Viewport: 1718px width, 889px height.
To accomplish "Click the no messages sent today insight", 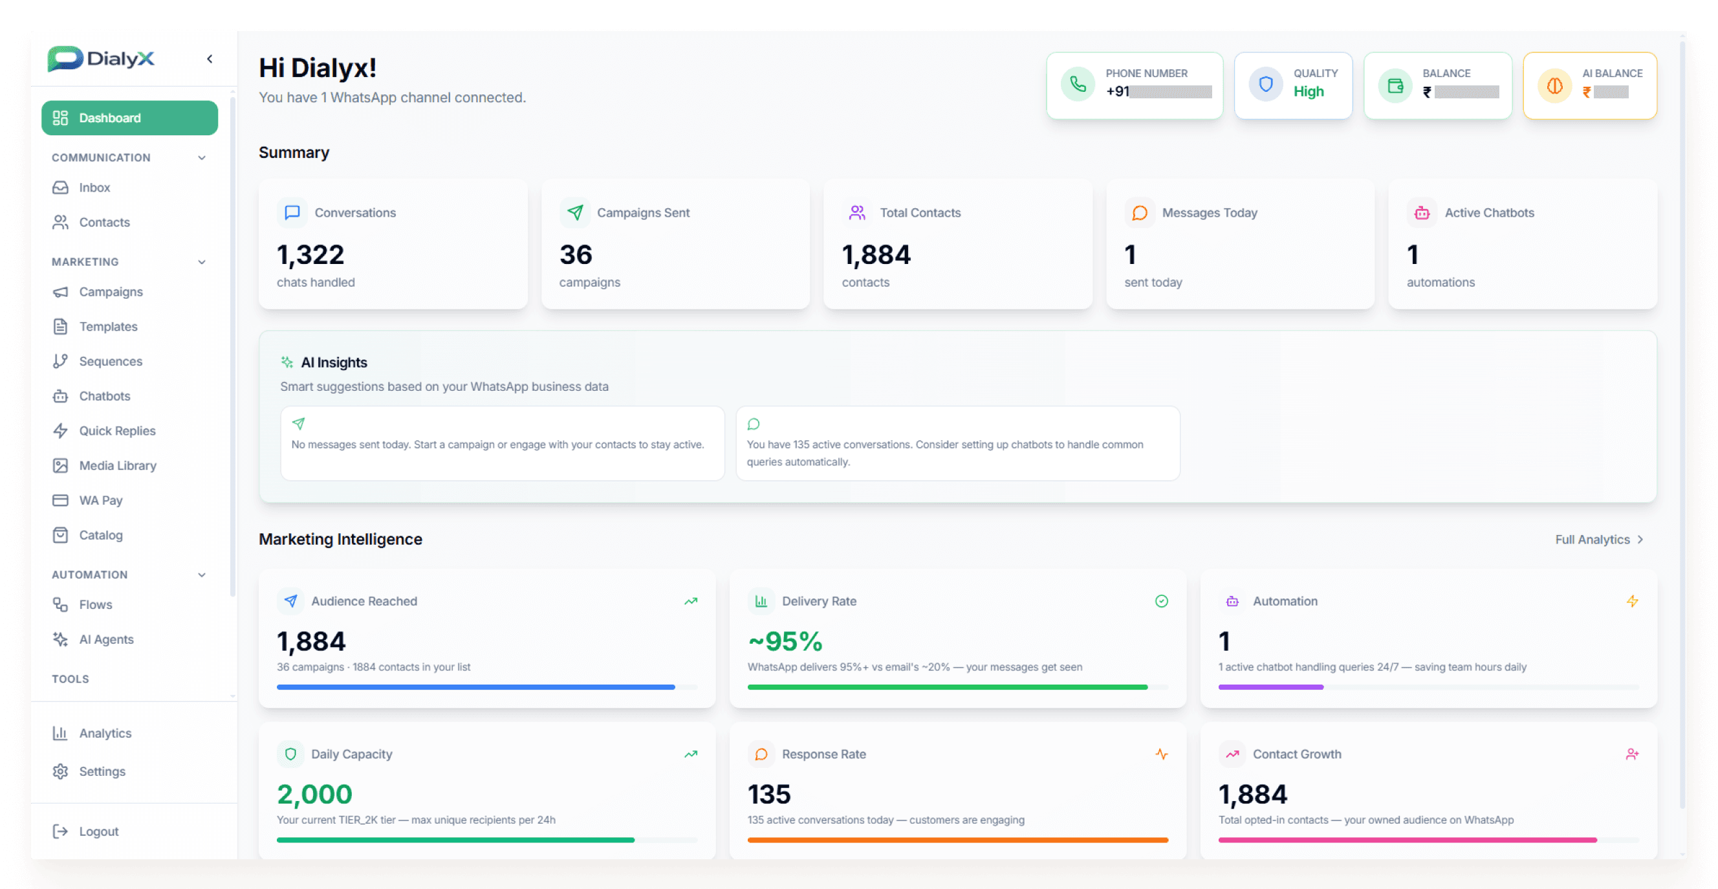I will coord(503,443).
